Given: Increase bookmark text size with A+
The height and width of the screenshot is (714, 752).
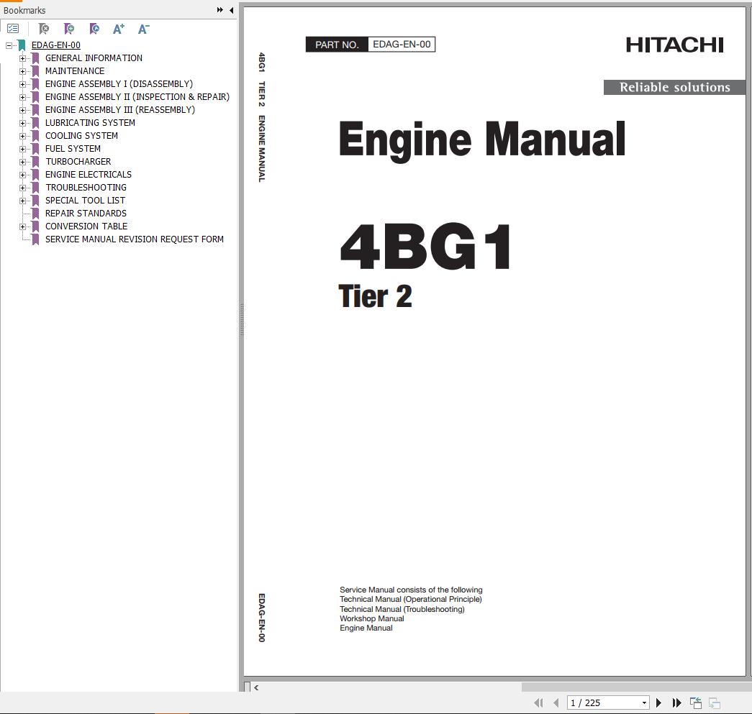Looking at the screenshot, I should coord(119,29).
